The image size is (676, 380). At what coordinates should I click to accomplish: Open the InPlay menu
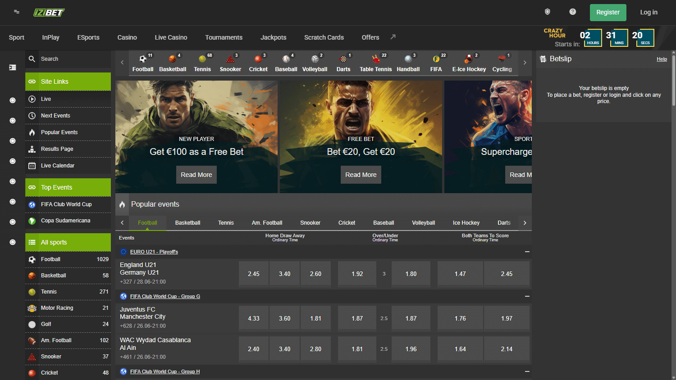click(50, 37)
